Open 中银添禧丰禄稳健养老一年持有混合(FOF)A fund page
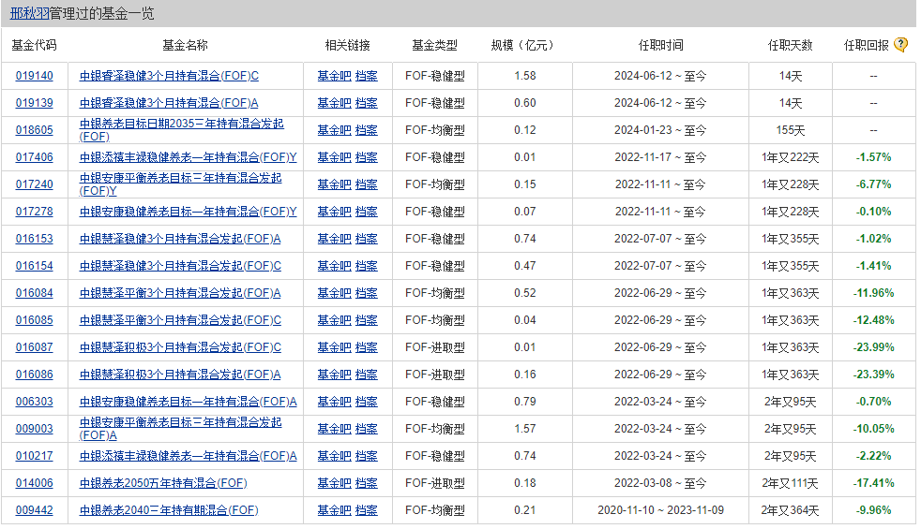The height and width of the screenshot is (529, 921). pos(188,456)
